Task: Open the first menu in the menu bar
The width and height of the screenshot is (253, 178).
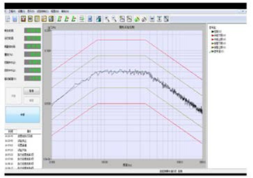Action: 12,11
